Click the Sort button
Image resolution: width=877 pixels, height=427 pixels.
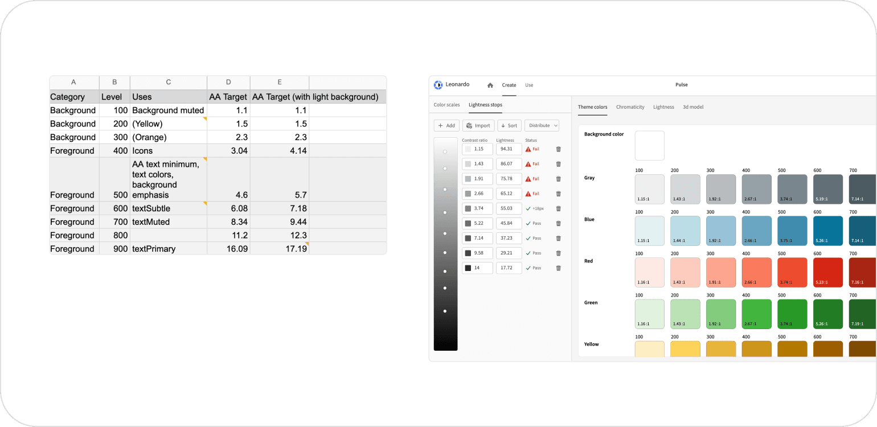pyautogui.click(x=509, y=125)
